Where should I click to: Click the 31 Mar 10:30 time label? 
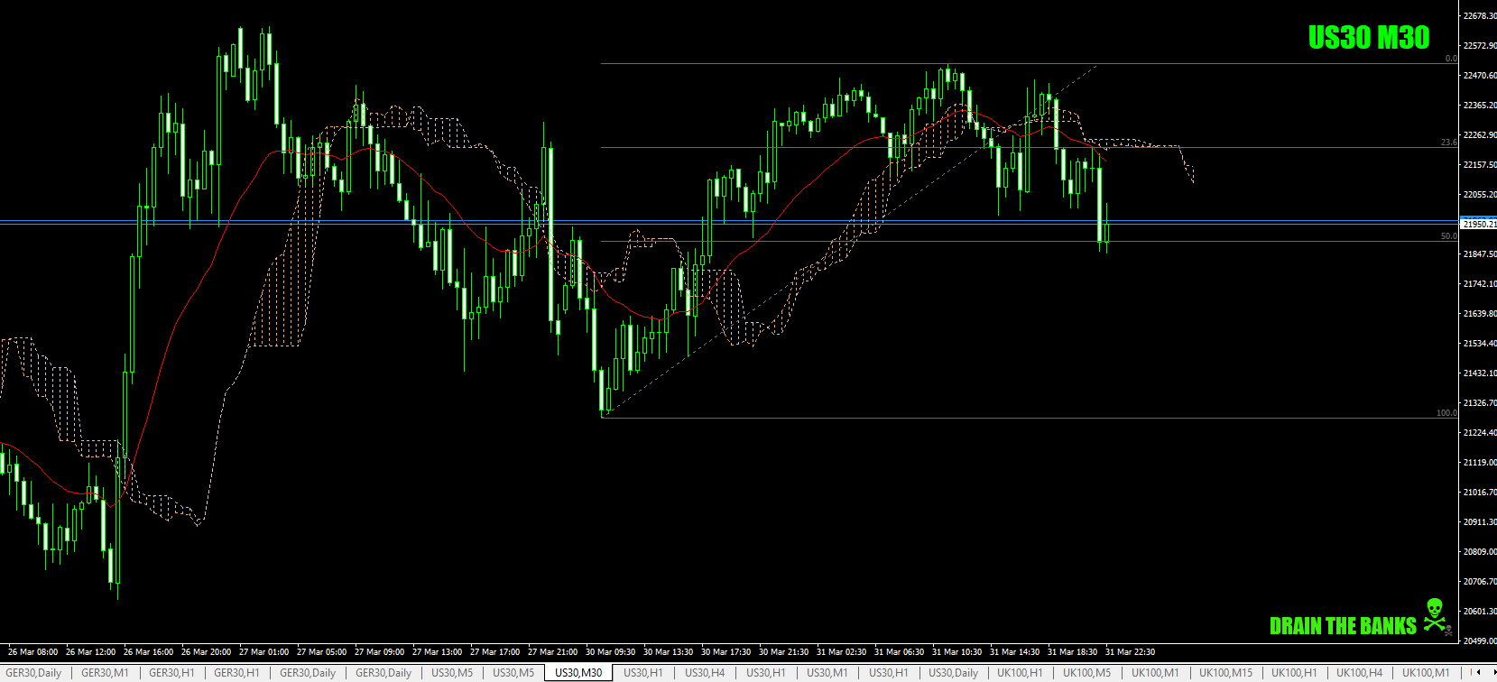(956, 652)
